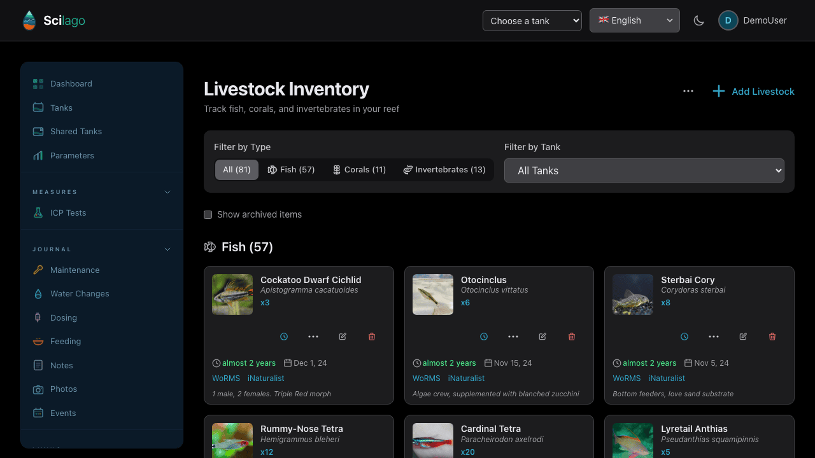Screen dimensions: 815x458
Task: Open more options on Otocinclus card
Action: click(x=513, y=337)
